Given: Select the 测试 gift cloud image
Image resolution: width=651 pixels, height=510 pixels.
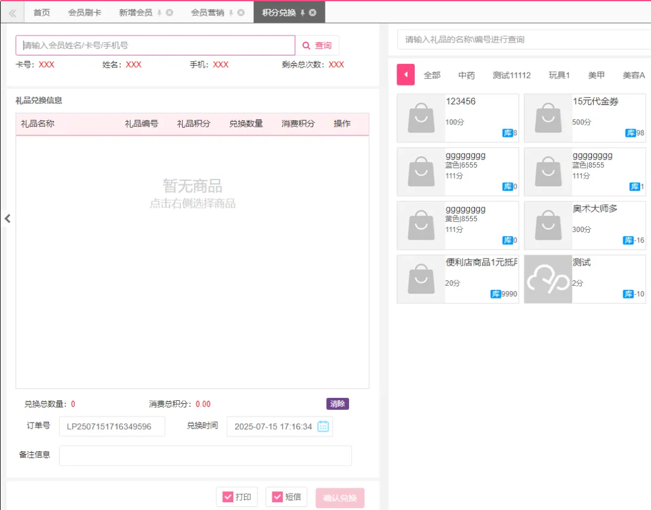Looking at the screenshot, I should (x=548, y=279).
